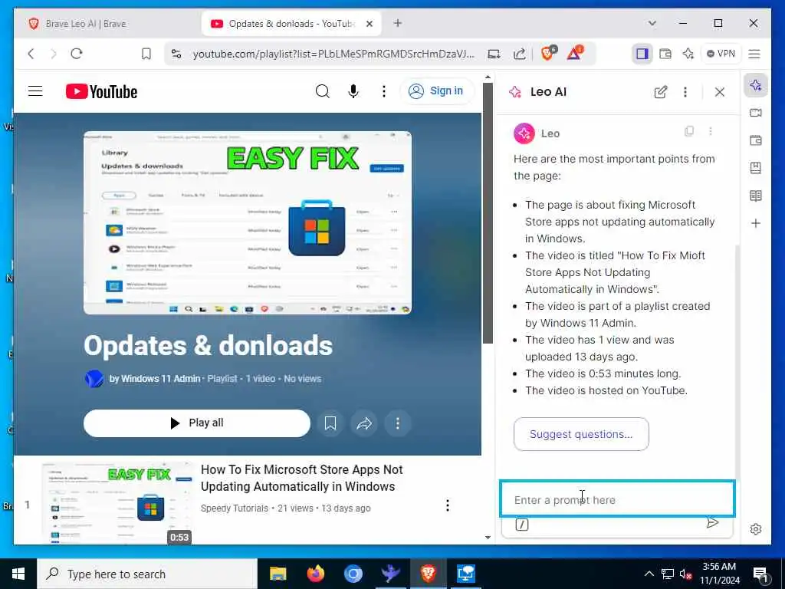
Task: Go to YouTube home via logo
Action: tap(102, 92)
